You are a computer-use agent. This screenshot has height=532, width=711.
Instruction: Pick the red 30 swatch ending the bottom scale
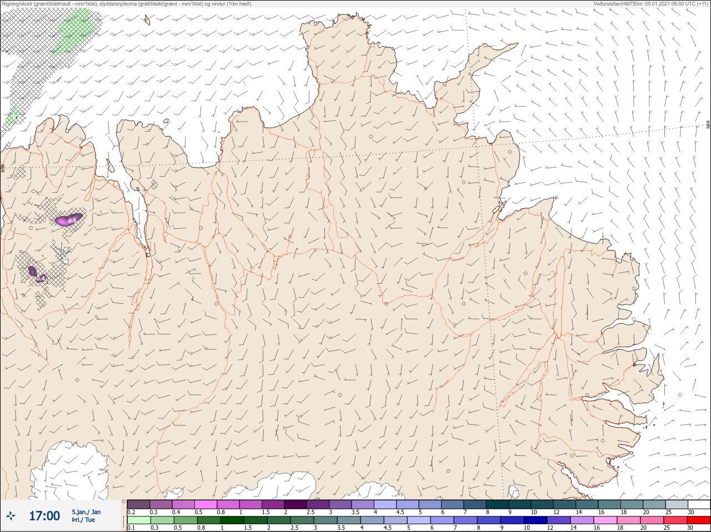[699, 520]
